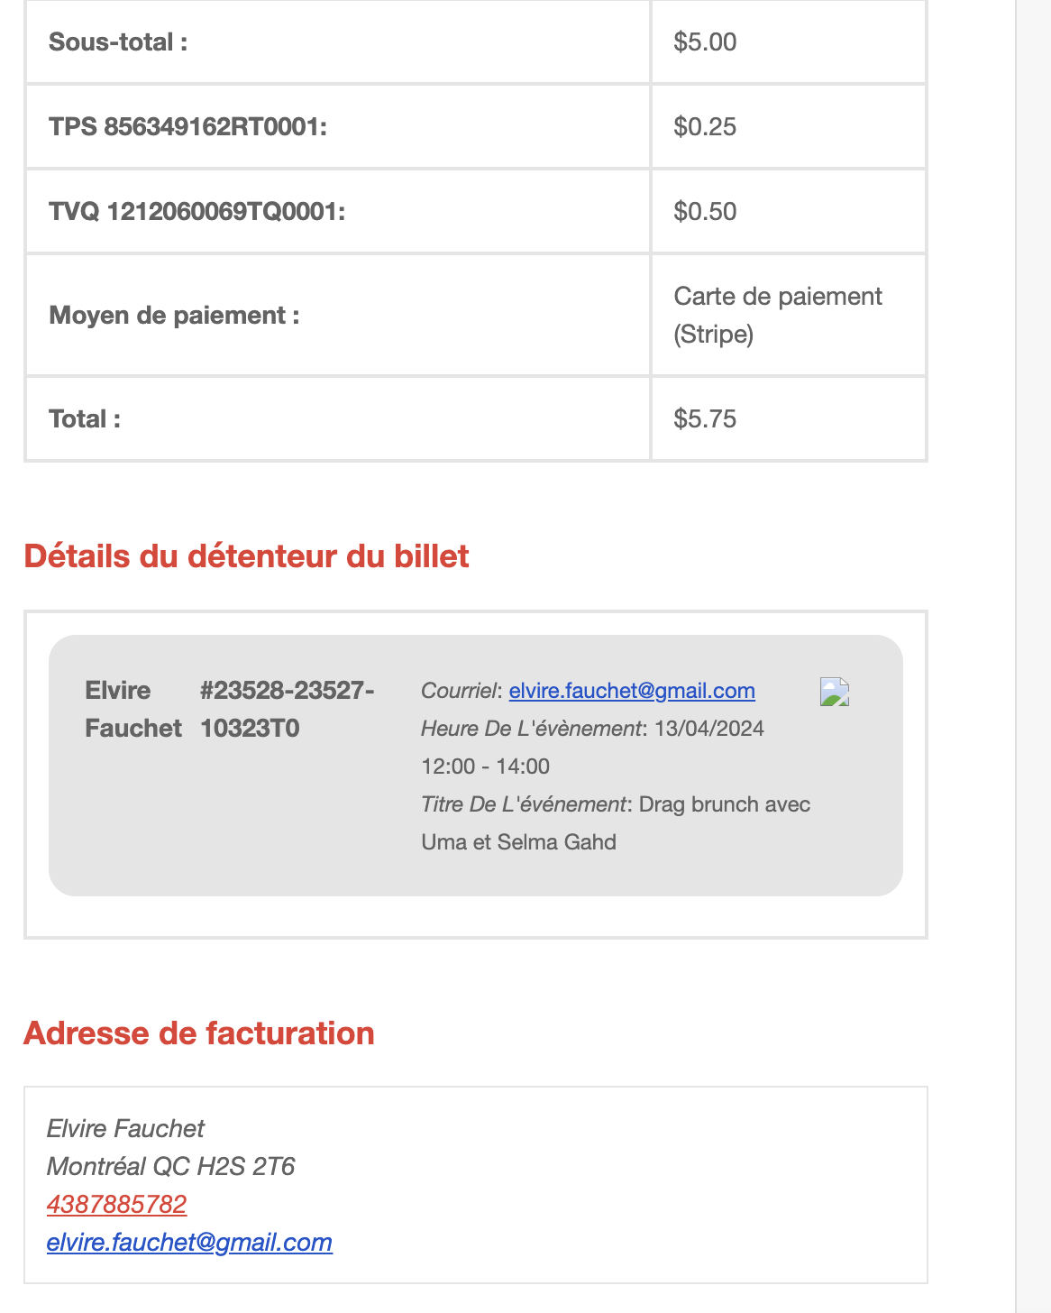Viewport: 1051px width, 1313px height.
Task: Click the Sous-total value $5.00
Action: pos(705,42)
